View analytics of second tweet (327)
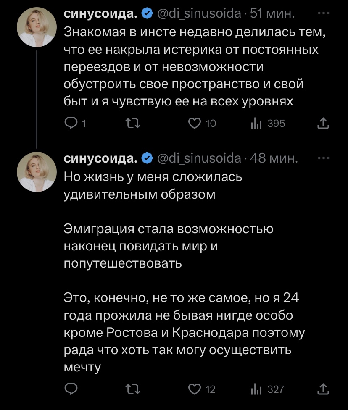The image size is (348, 410). pyautogui.click(x=256, y=389)
